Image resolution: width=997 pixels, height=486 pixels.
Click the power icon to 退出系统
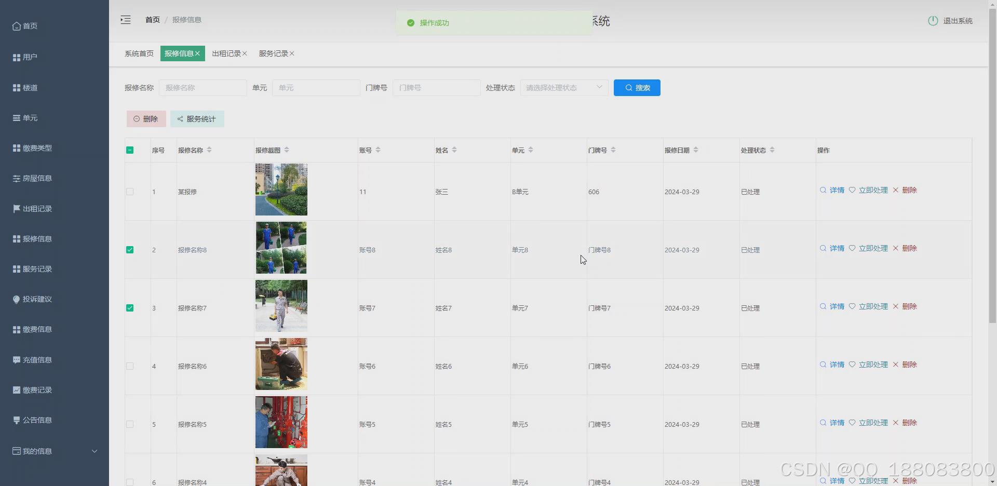[x=933, y=21]
